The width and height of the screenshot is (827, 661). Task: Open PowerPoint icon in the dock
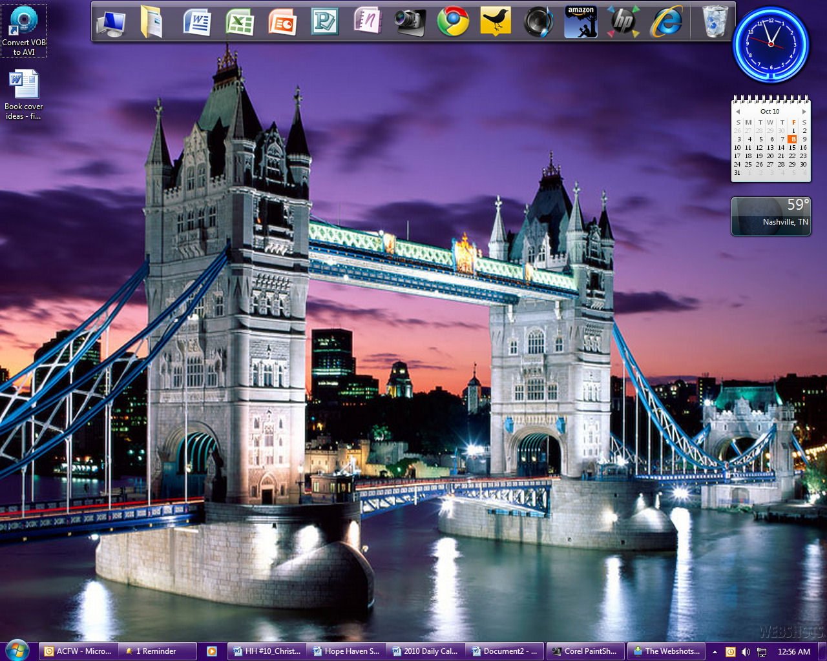(282, 23)
